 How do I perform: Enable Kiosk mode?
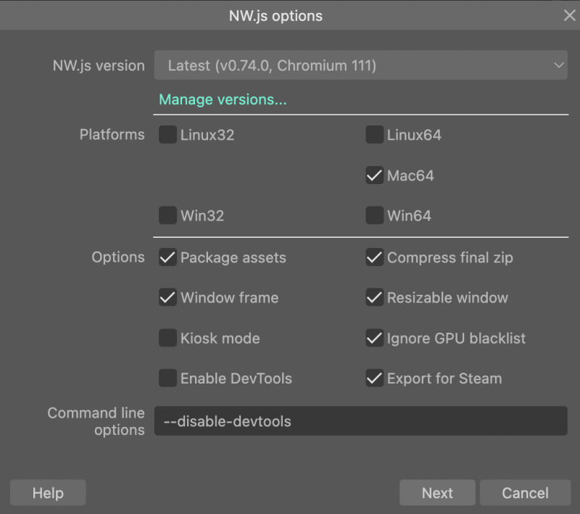pyautogui.click(x=167, y=338)
